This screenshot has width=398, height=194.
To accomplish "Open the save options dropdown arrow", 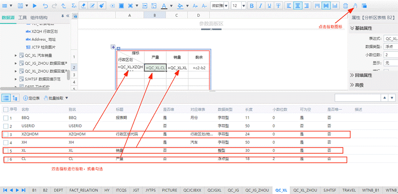I will point(27,5).
